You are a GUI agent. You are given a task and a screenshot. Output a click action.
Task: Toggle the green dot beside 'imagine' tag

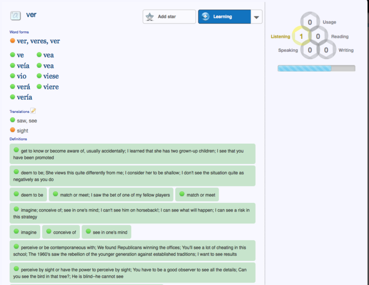point(16,232)
